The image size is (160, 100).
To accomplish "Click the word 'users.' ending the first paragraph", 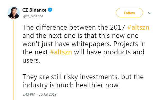I will click(31, 61).
